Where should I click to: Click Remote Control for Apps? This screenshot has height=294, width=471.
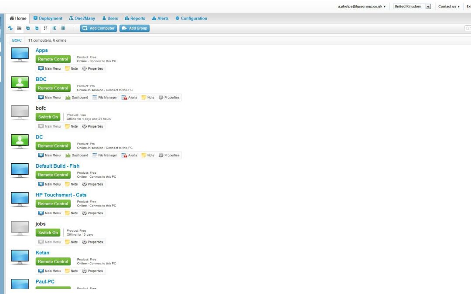[53, 59]
